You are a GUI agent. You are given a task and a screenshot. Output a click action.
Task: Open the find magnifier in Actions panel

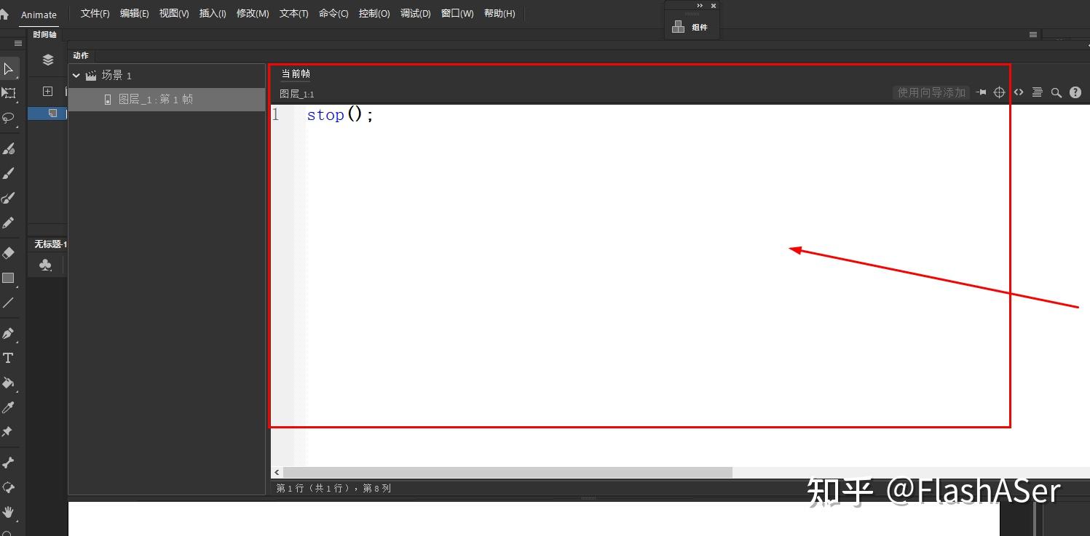1057,92
